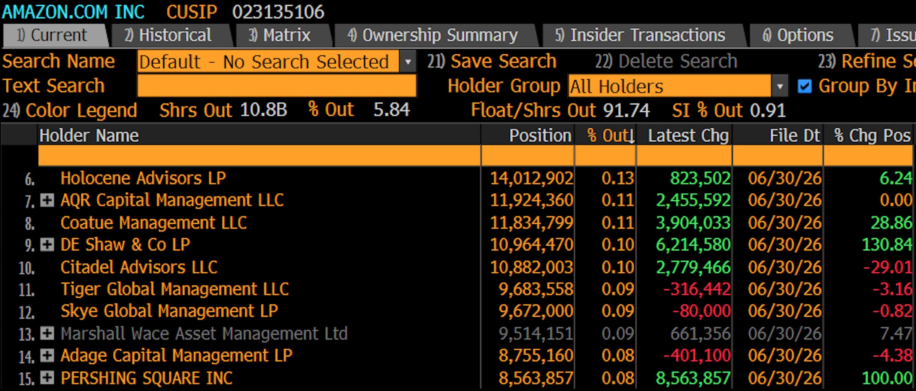This screenshot has height=391, width=916.
Task: Click the File Dt filter field
Action: (778, 155)
